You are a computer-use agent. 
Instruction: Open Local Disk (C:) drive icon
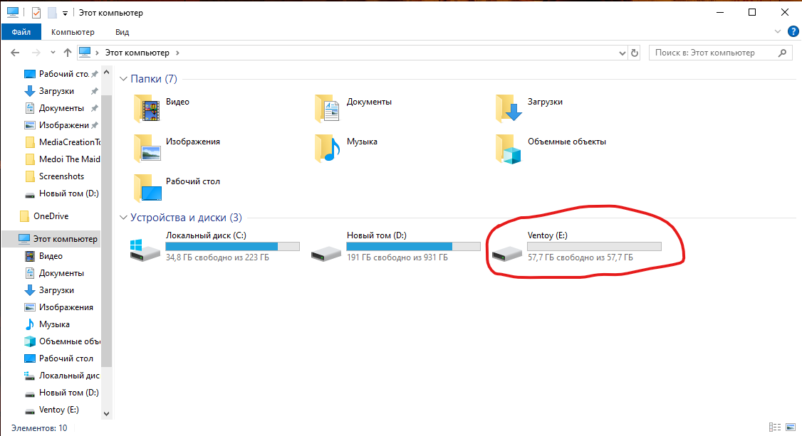tap(146, 250)
